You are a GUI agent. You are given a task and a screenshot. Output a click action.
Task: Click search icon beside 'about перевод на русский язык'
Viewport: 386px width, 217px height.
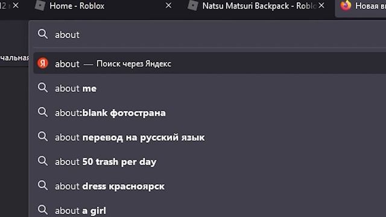(43, 137)
